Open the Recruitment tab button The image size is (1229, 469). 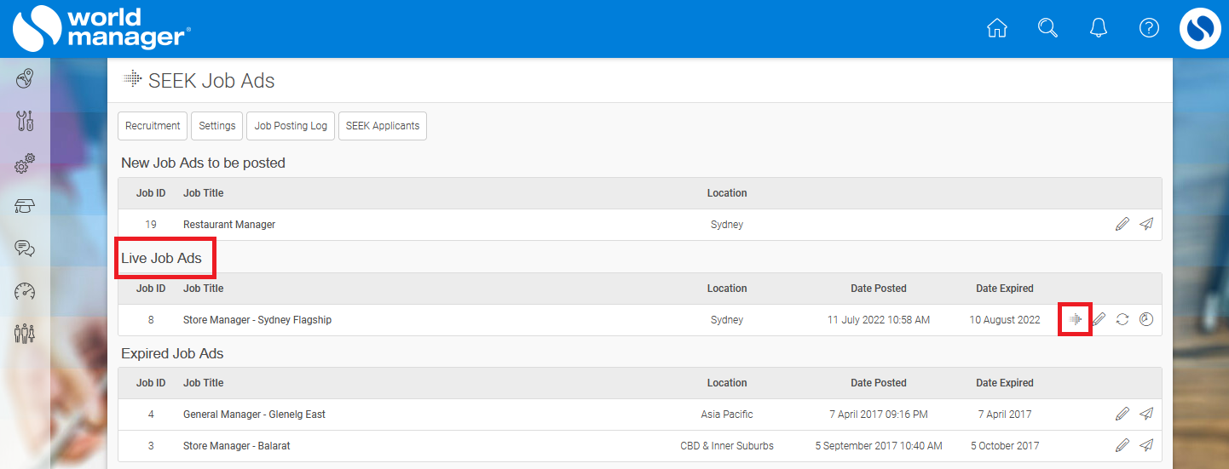pyautogui.click(x=153, y=126)
